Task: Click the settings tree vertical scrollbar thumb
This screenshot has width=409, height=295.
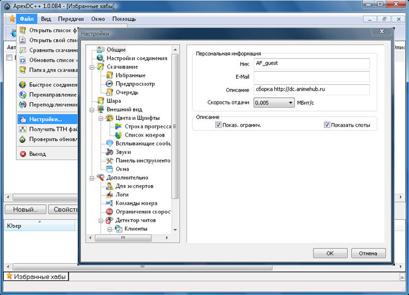Action: (175, 126)
